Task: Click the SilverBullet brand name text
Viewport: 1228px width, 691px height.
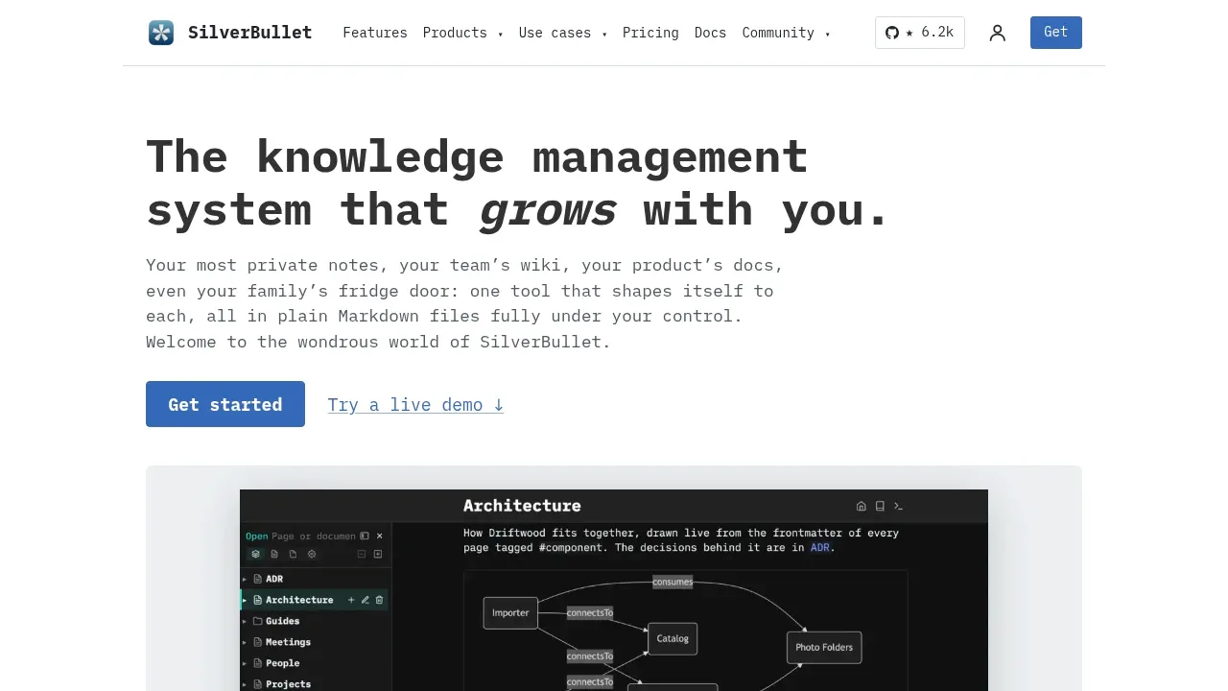Action: [x=250, y=33]
